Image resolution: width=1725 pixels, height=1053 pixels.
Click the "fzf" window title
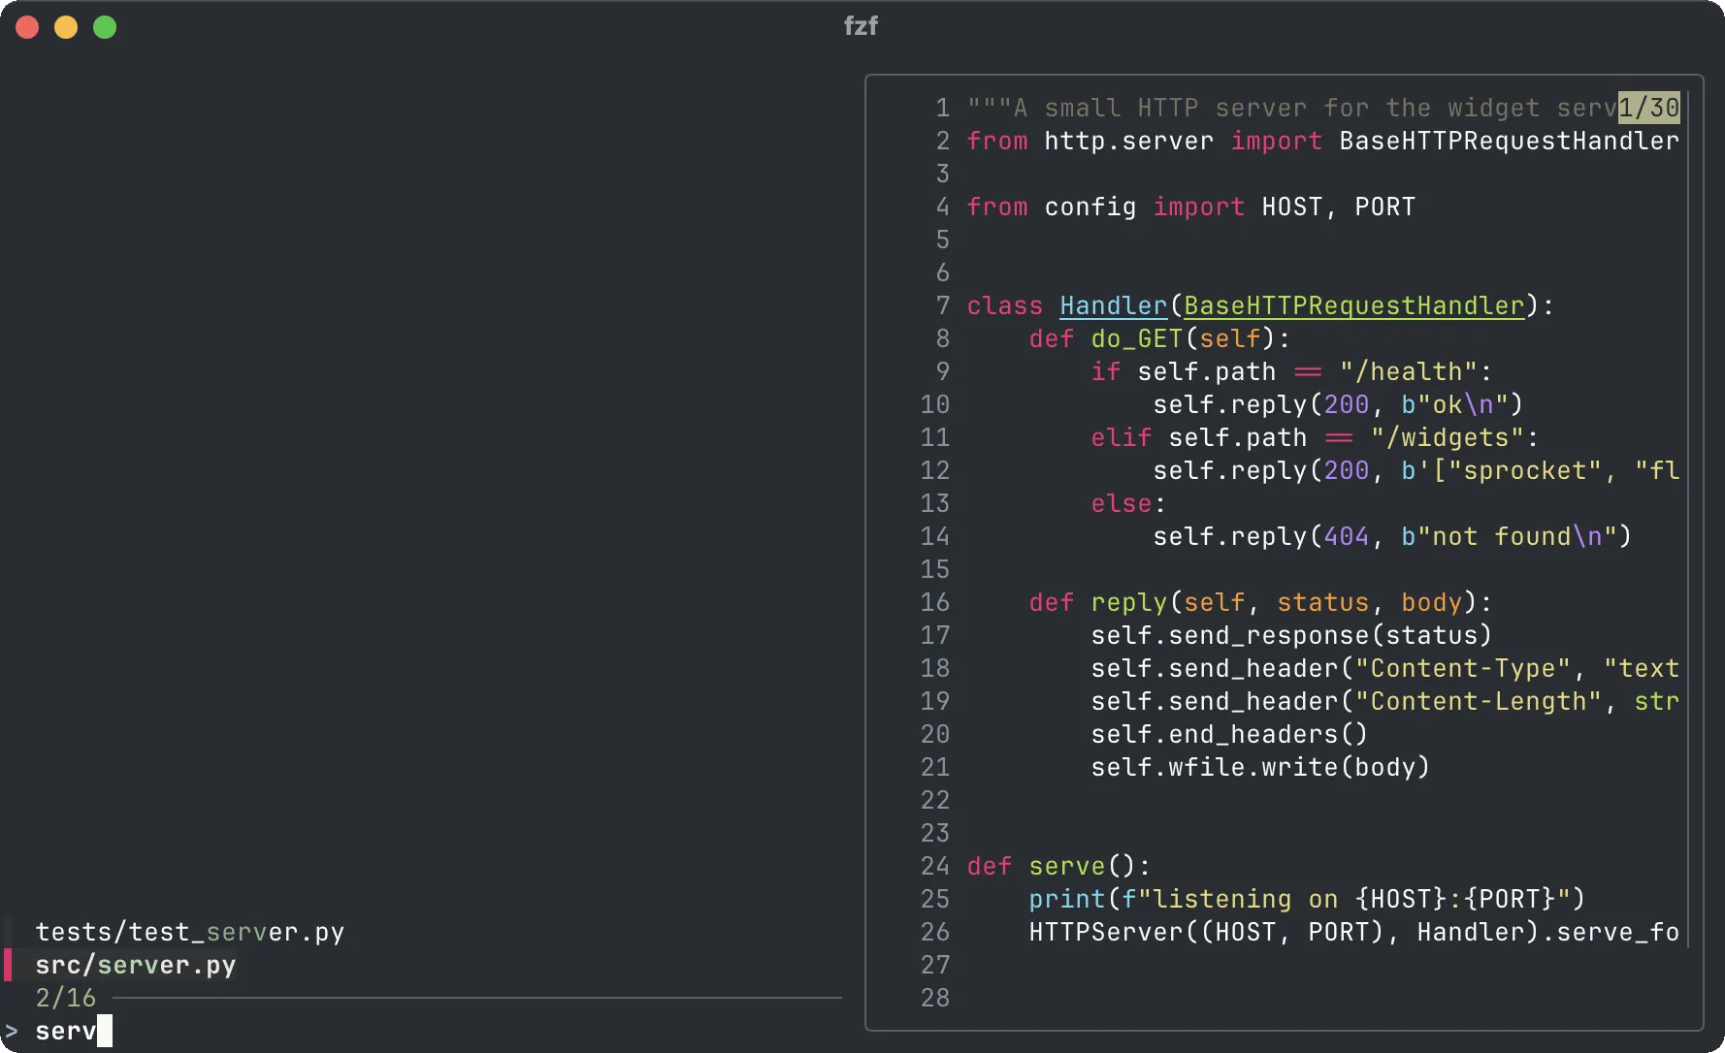862,26
